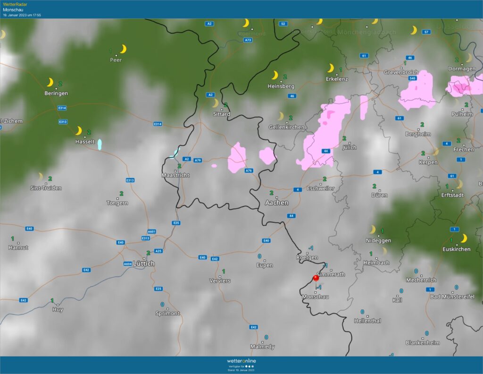Image resolution: width=483 pixels, height=374 pixels.
Task: Select the Heinsberg town label
Action: [x=281, y=86]
